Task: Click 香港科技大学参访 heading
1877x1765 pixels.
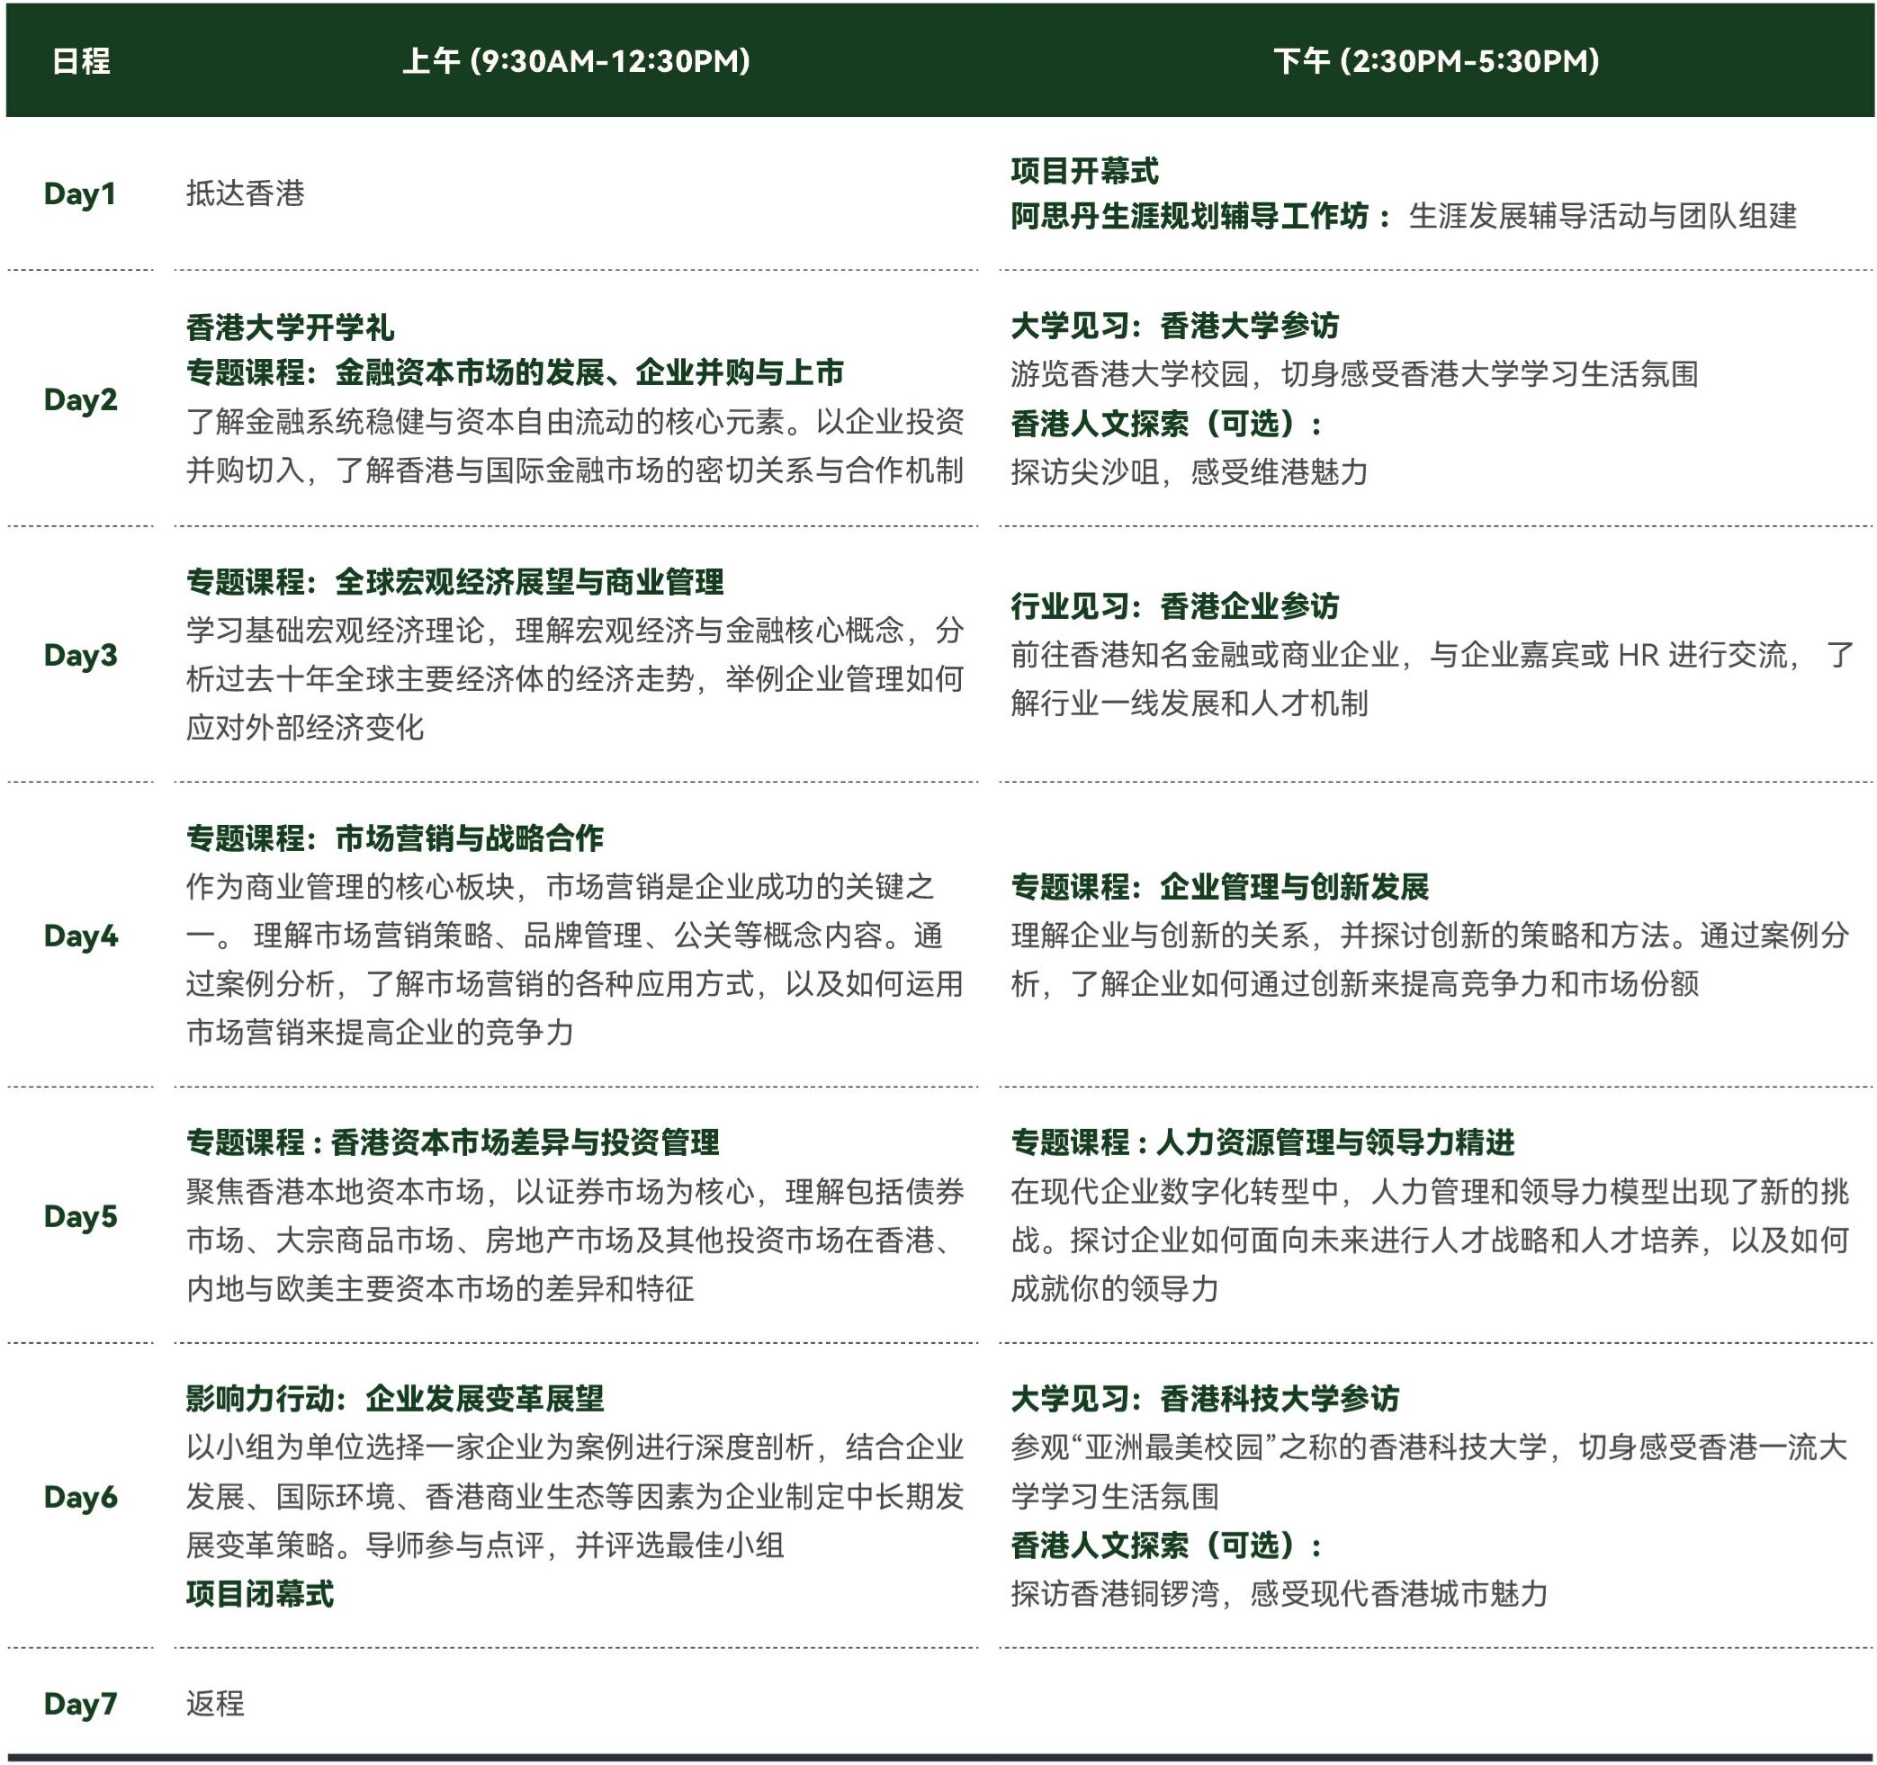Action: [x=1280, y=1398]
